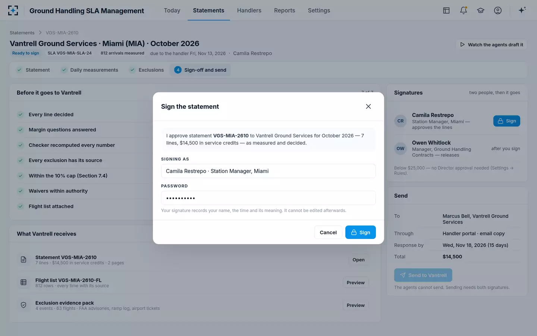Click Marcus Bell, Vantrell Ground Services recipient
This screenshot has height=336, width=537.
point(475,219)
